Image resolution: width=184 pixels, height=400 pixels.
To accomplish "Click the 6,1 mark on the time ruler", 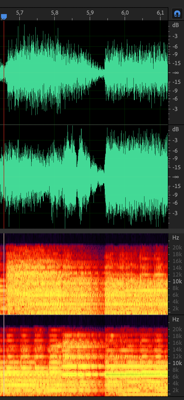I will pyautogui.click(x=161, y=13).
